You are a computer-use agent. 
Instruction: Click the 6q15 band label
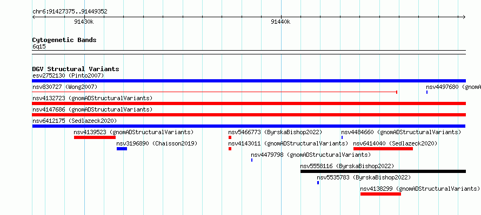(39, 47)
